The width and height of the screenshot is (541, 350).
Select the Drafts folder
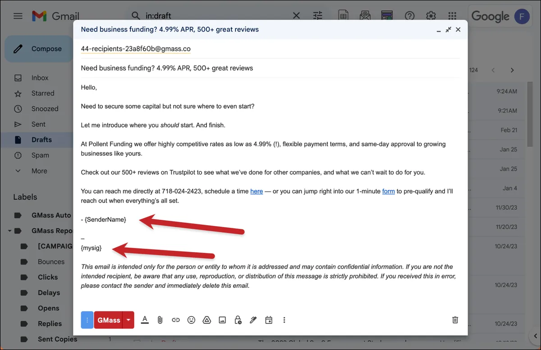(41, 140)
